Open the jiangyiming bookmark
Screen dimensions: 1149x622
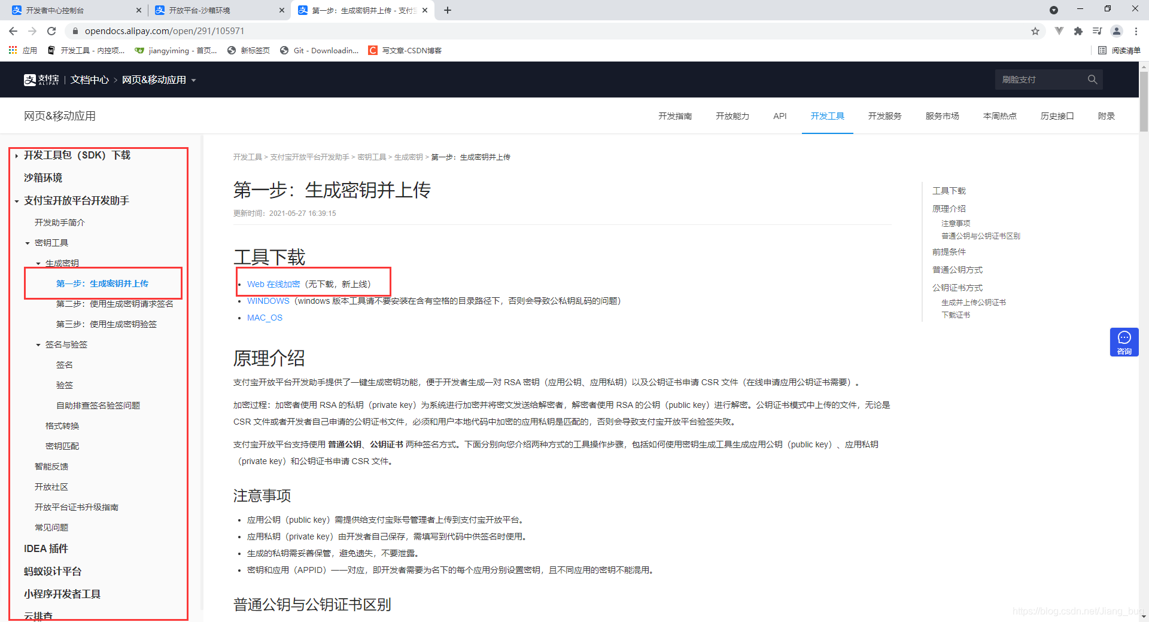pyautogui.click(x=176, y=50)
